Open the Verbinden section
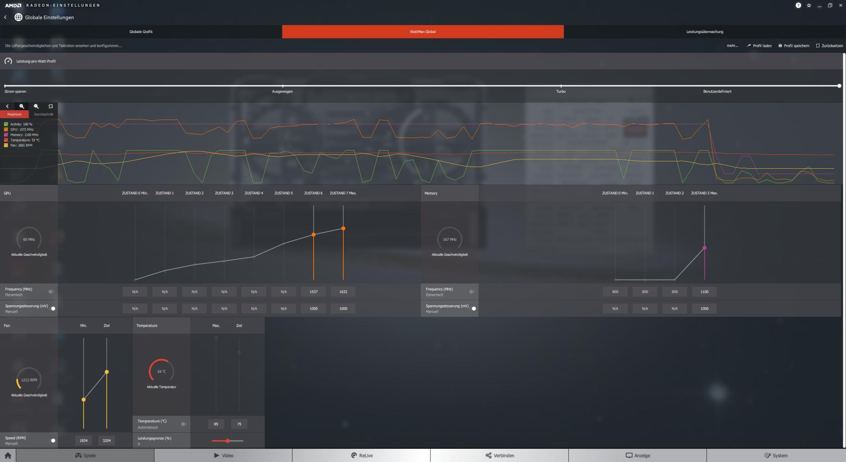Image resolution: width=846 pixels, height=462 pixels. [499, 455]
